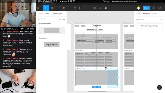Click the Help question mark button

[x=159, y=87]
